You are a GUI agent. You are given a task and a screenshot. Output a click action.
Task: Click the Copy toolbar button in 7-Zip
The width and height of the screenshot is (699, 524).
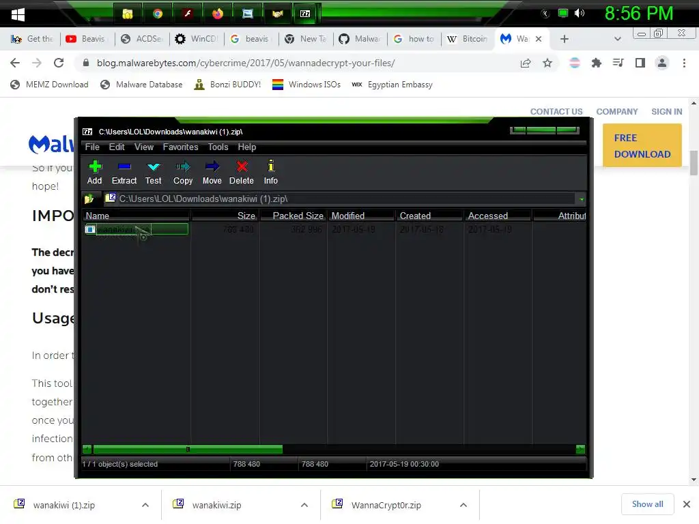click(183, 172)
